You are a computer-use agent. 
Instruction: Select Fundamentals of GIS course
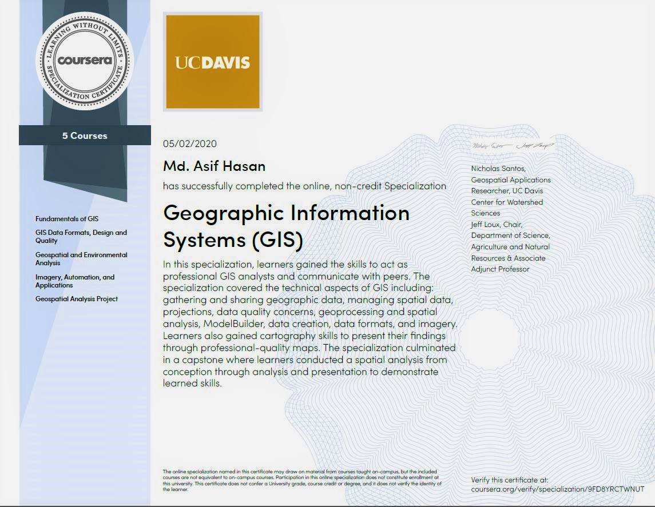[67, 219]
